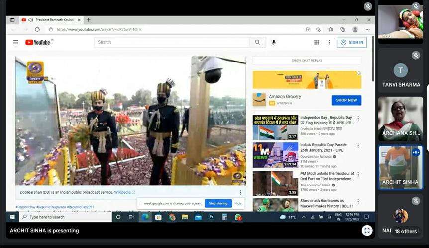Open a new browser tab
Viewport: 429px width, 248px height.
tap(88, 20)
